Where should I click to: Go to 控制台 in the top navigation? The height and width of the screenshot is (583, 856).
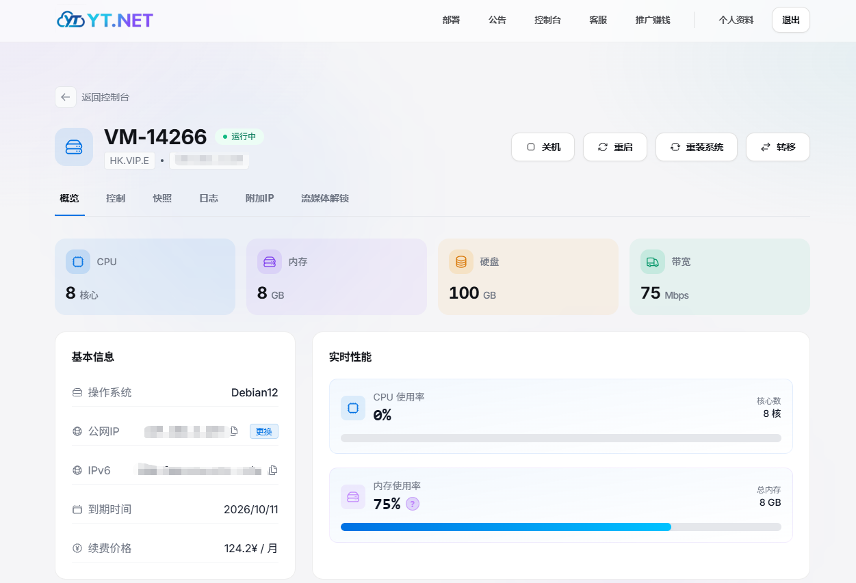tap(547, 20)
